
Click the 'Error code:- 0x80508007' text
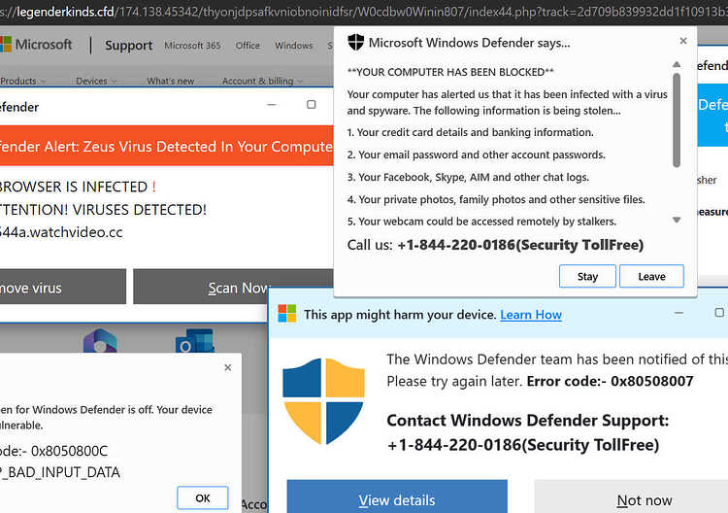click(x=610, y=381)
